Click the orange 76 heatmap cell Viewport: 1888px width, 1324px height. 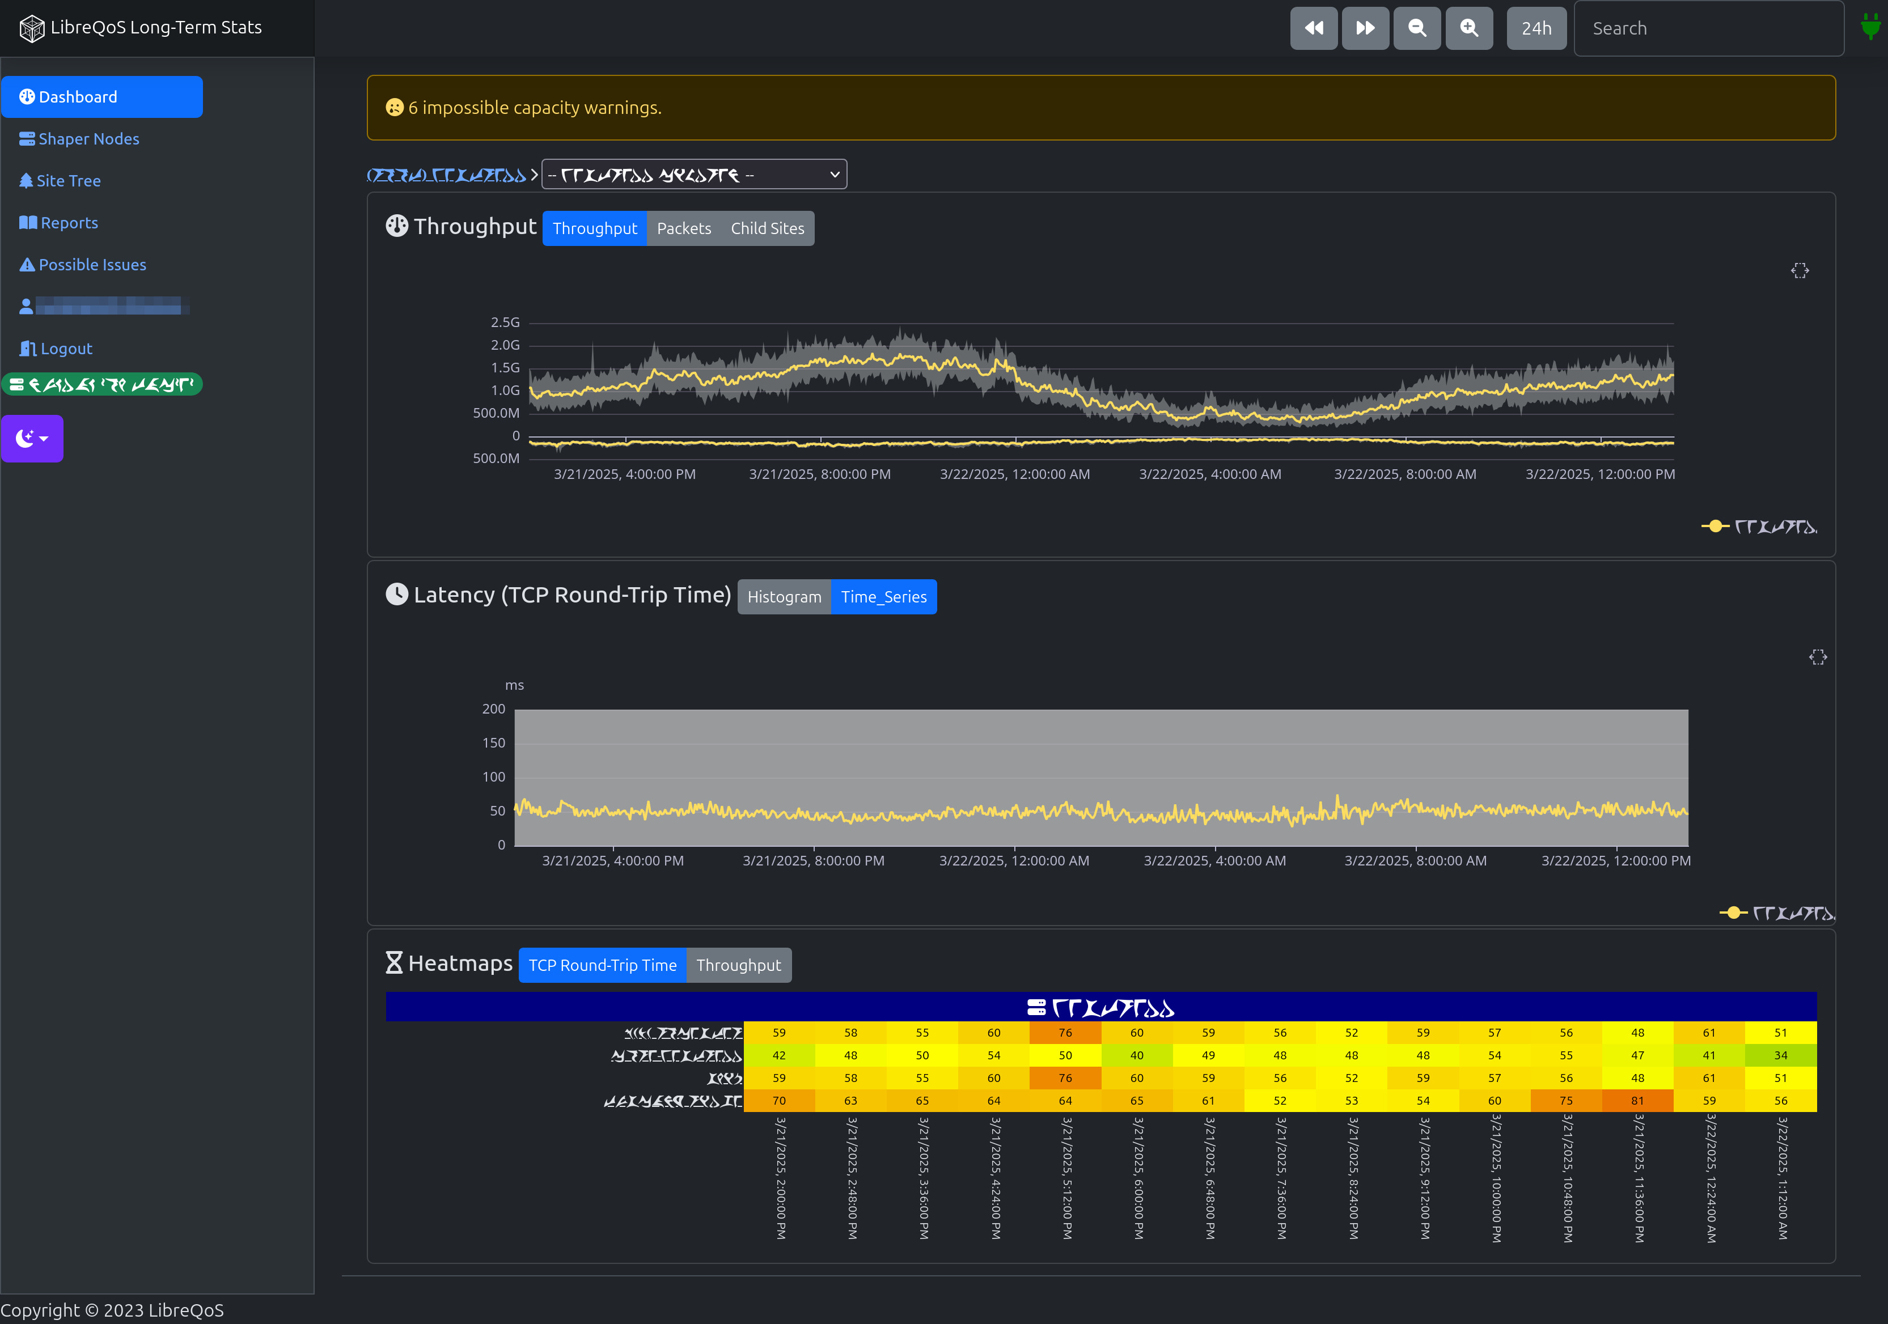click(x=1065, y=1032)
